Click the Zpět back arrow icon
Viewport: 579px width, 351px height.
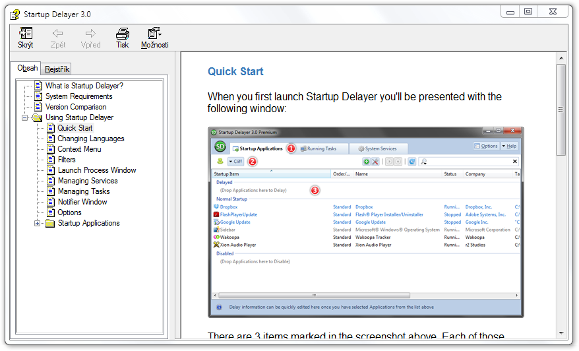[57, 34]
